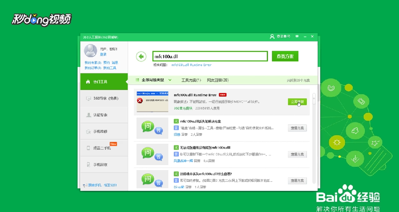Click the results list scrollbar thumb

pos(314,98)
